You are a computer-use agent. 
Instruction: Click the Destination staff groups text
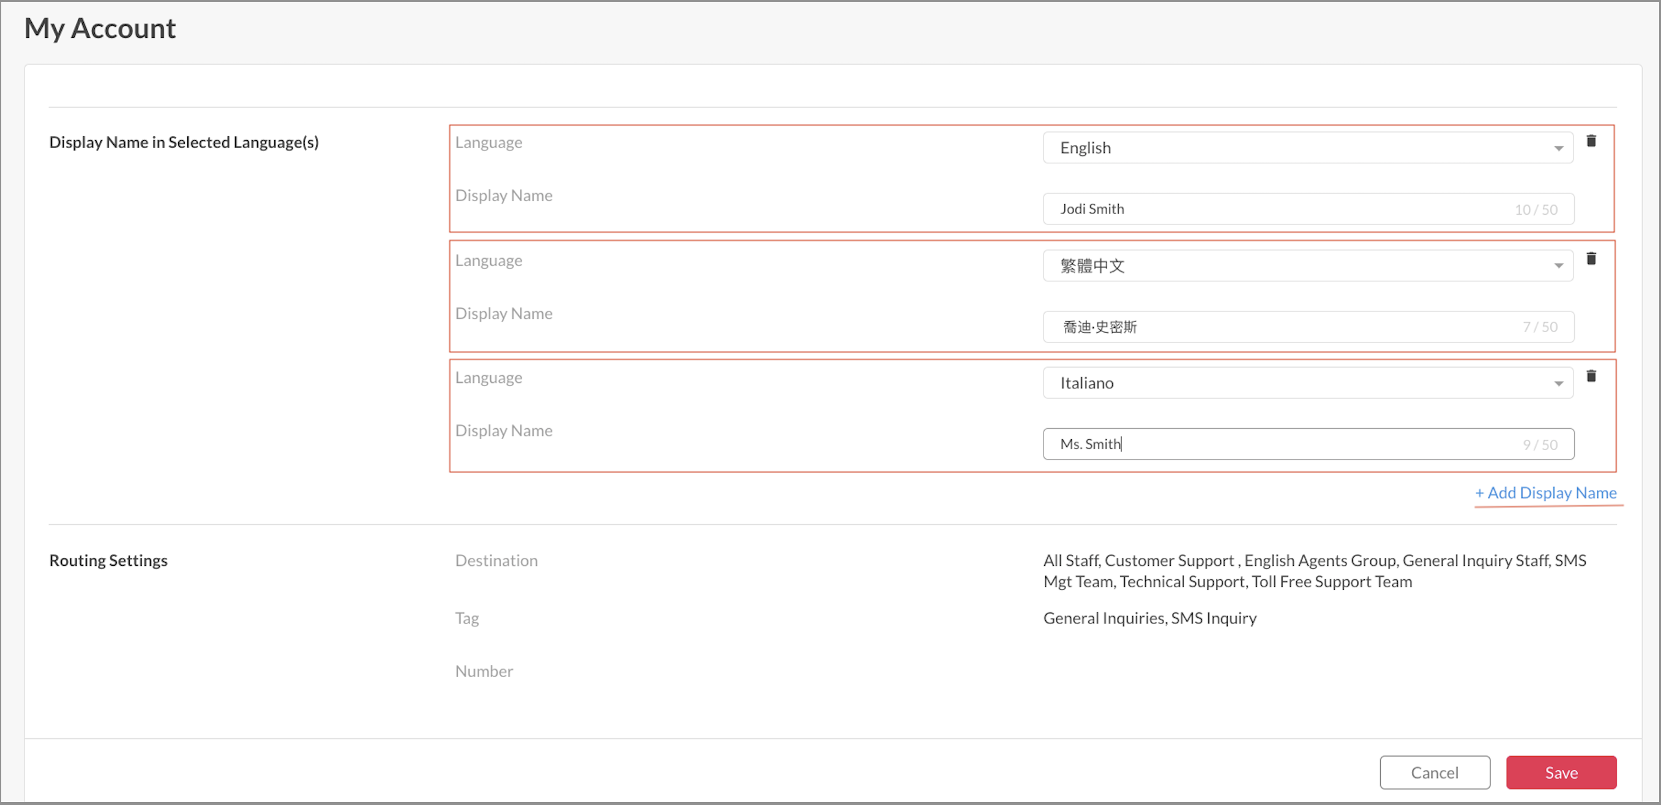(x=1314, y=571)
